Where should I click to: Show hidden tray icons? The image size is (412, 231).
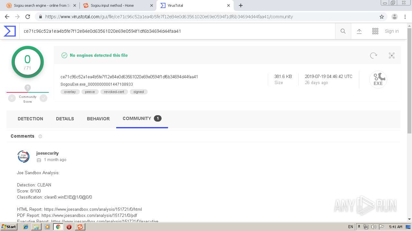[x=359, y=227]
